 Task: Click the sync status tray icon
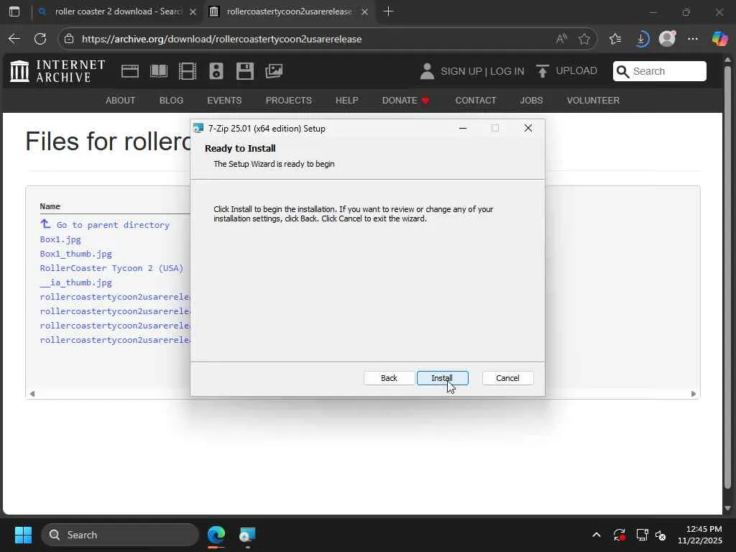point(619,535)
